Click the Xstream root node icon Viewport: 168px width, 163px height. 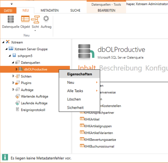8,42
